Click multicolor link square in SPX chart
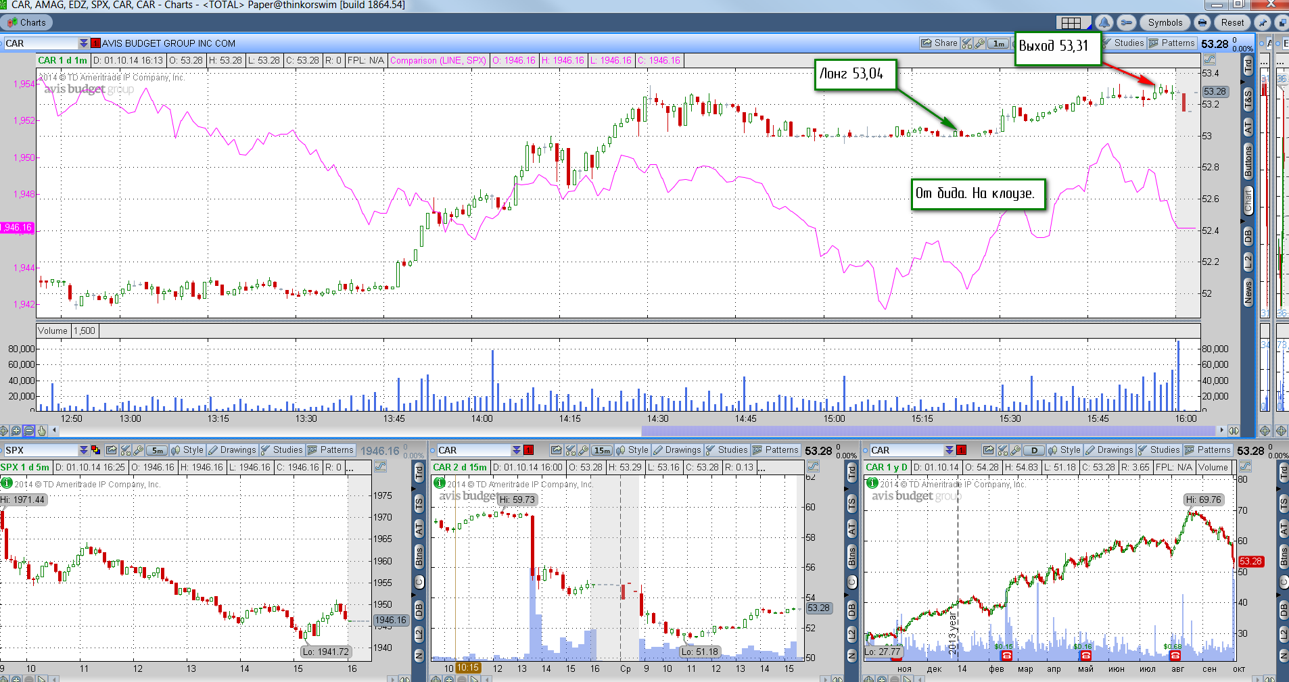This screenshot has height=682, width=1289. 96,450
